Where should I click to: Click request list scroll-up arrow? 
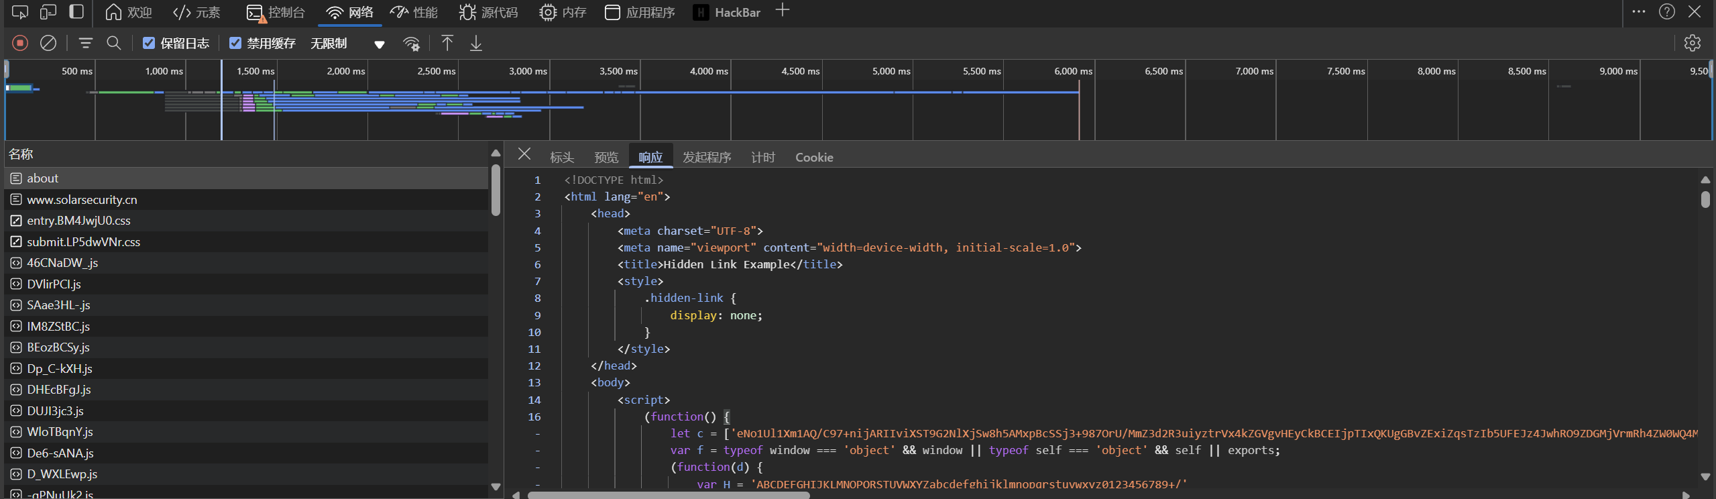pos(496,154)
